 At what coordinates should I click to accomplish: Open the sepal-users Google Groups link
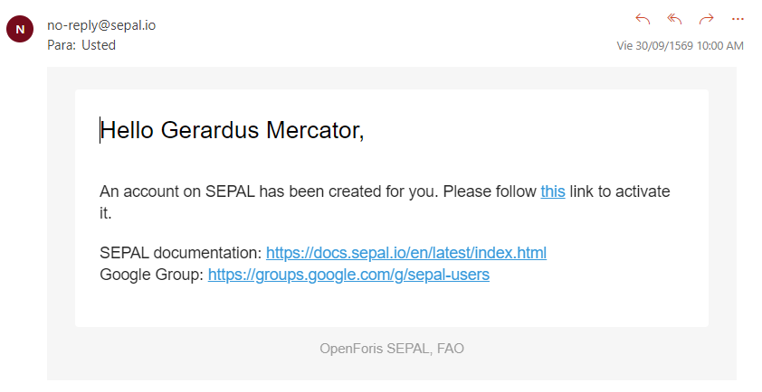tap(348, 275)
